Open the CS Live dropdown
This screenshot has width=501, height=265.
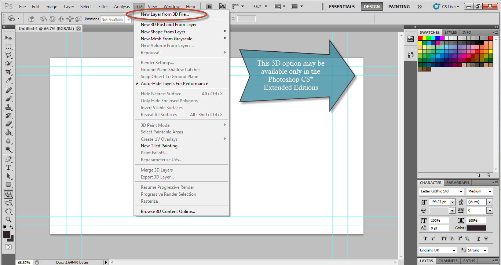point(446,6)
